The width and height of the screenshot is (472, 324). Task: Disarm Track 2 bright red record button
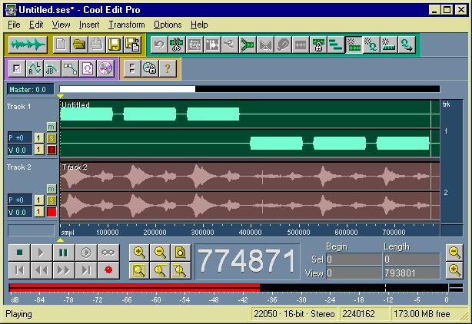click(x=52, y=212)
